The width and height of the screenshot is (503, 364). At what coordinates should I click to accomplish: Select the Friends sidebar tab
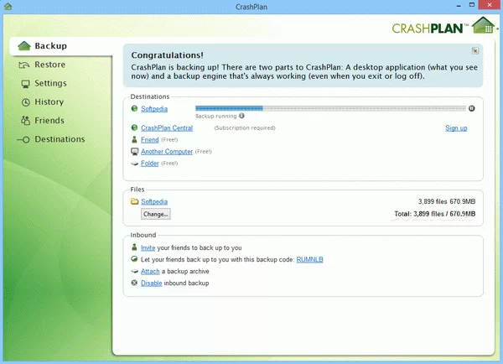pos(49,120)
